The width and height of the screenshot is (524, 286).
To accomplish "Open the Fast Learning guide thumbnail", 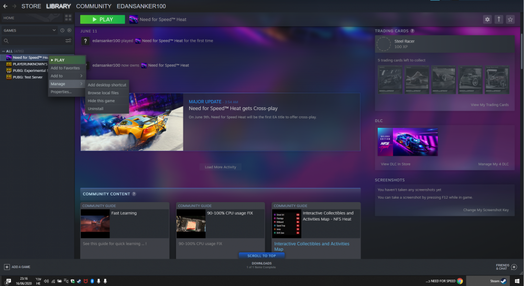I will point(95,224).
